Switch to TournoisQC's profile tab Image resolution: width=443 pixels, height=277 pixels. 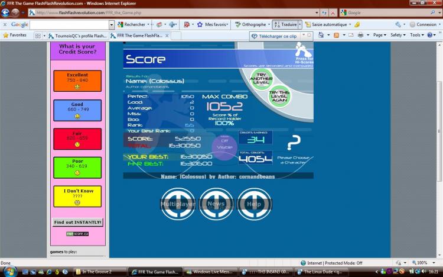tap(78, 36)
